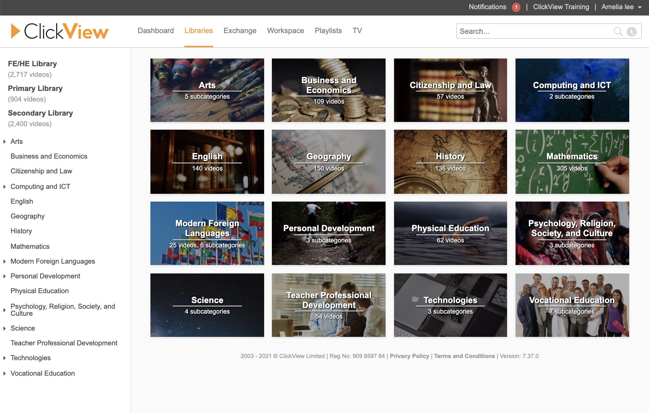Screen dimensions: 649x413
Task: Open the Amelia lee account dropdown arrow
Action: coord(640,7)
